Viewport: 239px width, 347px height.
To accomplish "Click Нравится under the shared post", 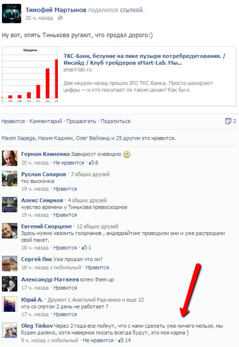I will click(13, 121).
